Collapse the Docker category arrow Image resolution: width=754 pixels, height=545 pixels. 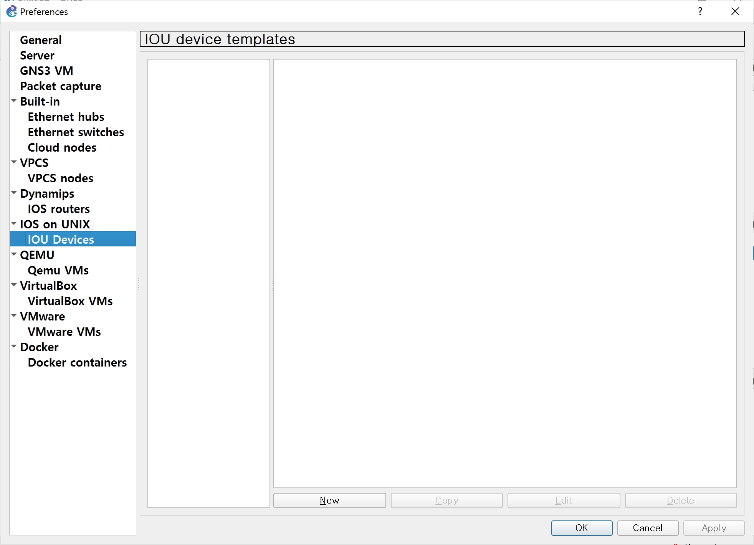click(14, 347)
